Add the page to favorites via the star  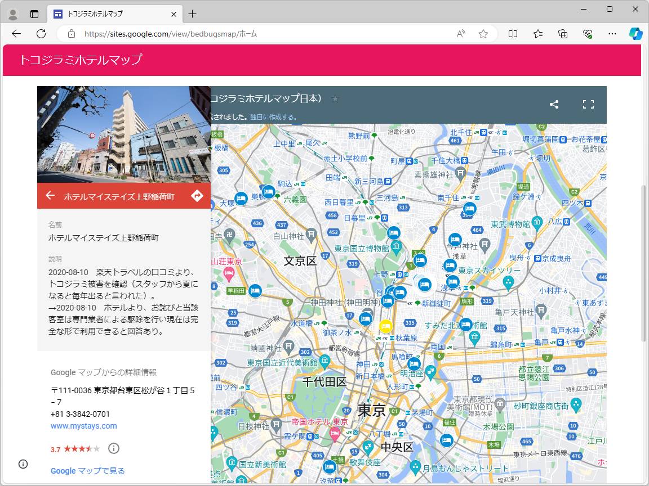483,34
